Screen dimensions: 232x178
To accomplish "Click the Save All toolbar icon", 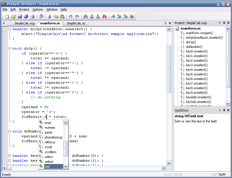I will point(26,16).
